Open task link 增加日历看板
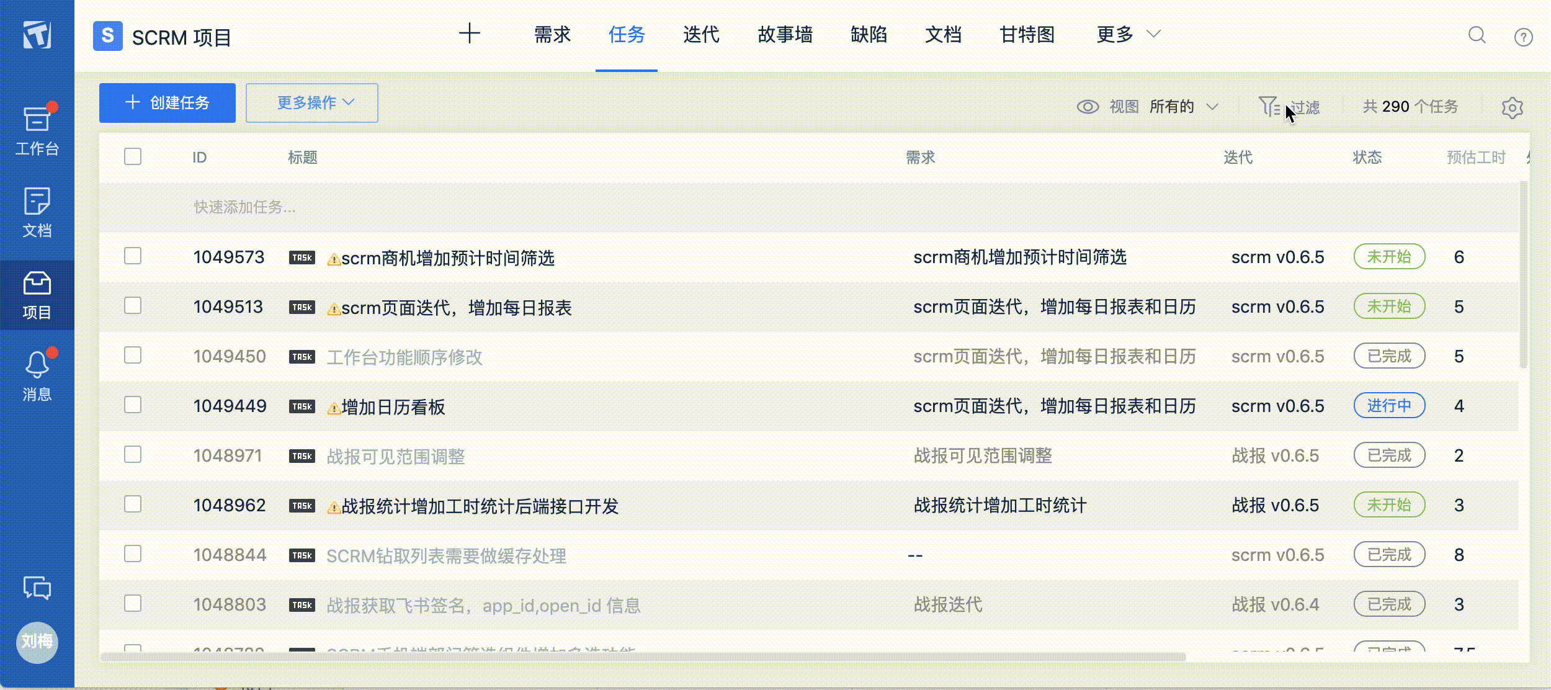The image size is (1551, 690). click(x=393, y=407)
